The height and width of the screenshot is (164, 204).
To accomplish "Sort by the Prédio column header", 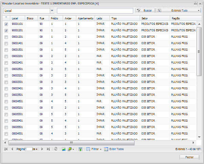I will (x=56, y=18).
